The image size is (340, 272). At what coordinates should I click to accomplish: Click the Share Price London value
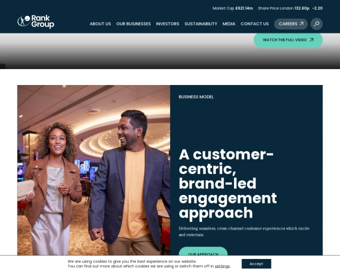[x=302, y=8]
